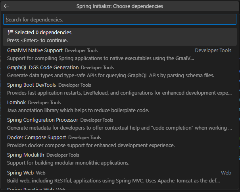Pick the Spring Modulith dependency

(x=26, y=155)
